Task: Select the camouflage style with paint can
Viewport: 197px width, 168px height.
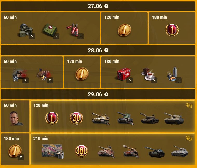Action: tap(52, 151)
